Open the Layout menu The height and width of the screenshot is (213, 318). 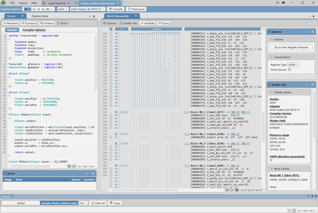(23, 3)
